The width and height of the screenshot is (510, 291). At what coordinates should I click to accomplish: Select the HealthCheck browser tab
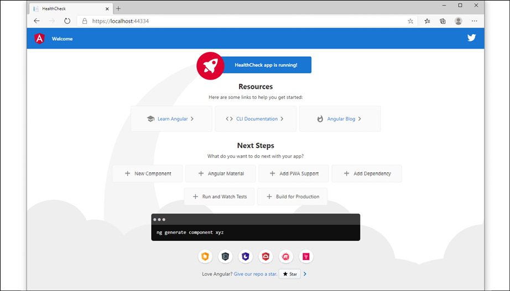point(71,9)
